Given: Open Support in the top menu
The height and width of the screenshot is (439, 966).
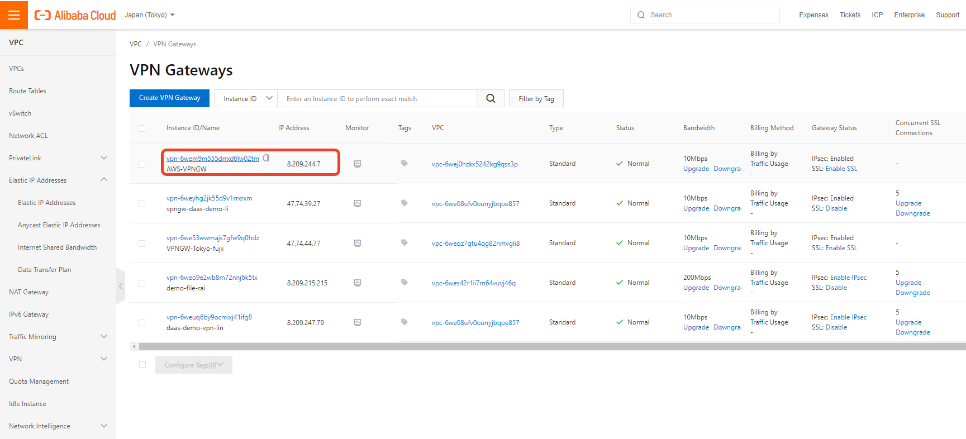Looking at the screenshot, I should pos(948,15).
